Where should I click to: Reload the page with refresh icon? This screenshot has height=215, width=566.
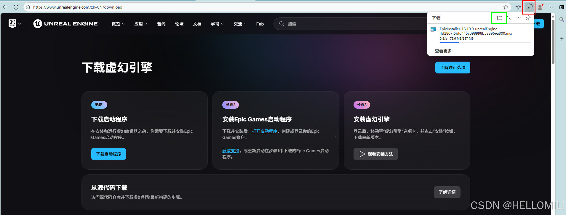tap(16, 7)
